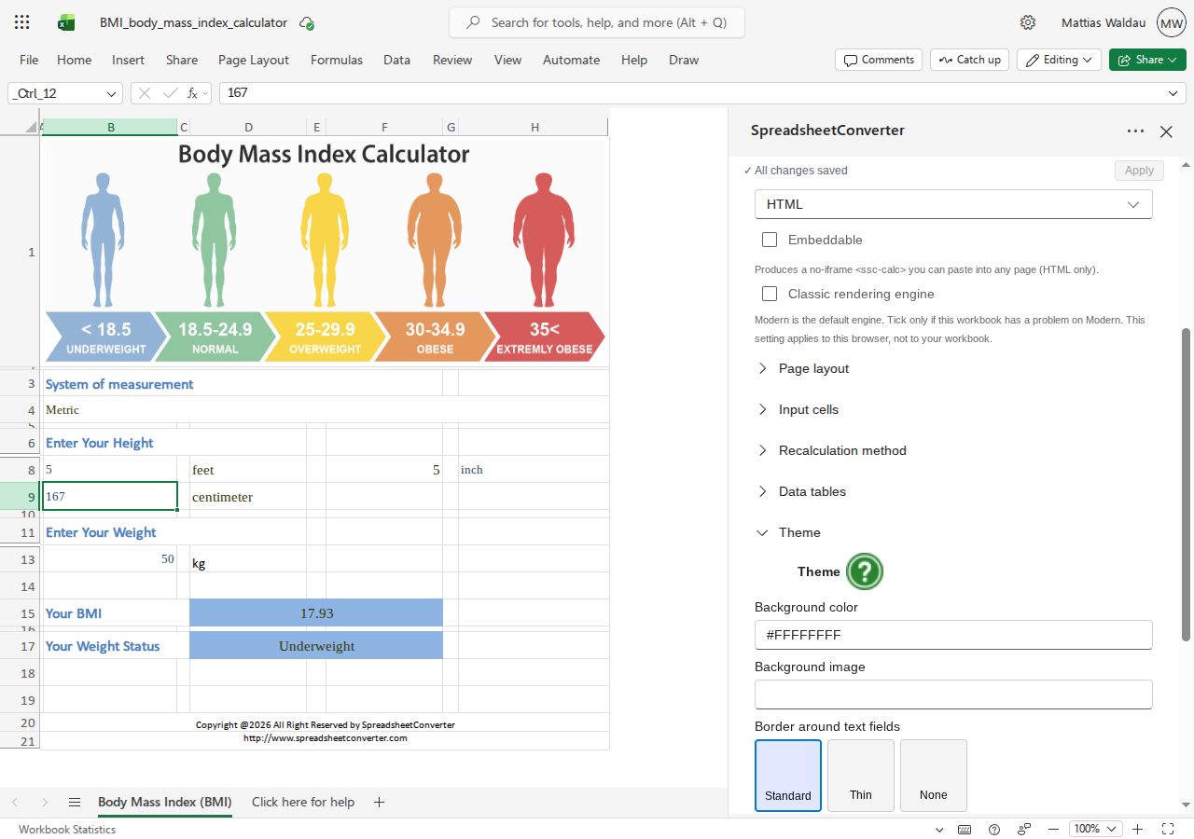Open the MW account avatar
Image resolution: width=1194 pixels, height=839 pixels.
(x=1171, y=22)
